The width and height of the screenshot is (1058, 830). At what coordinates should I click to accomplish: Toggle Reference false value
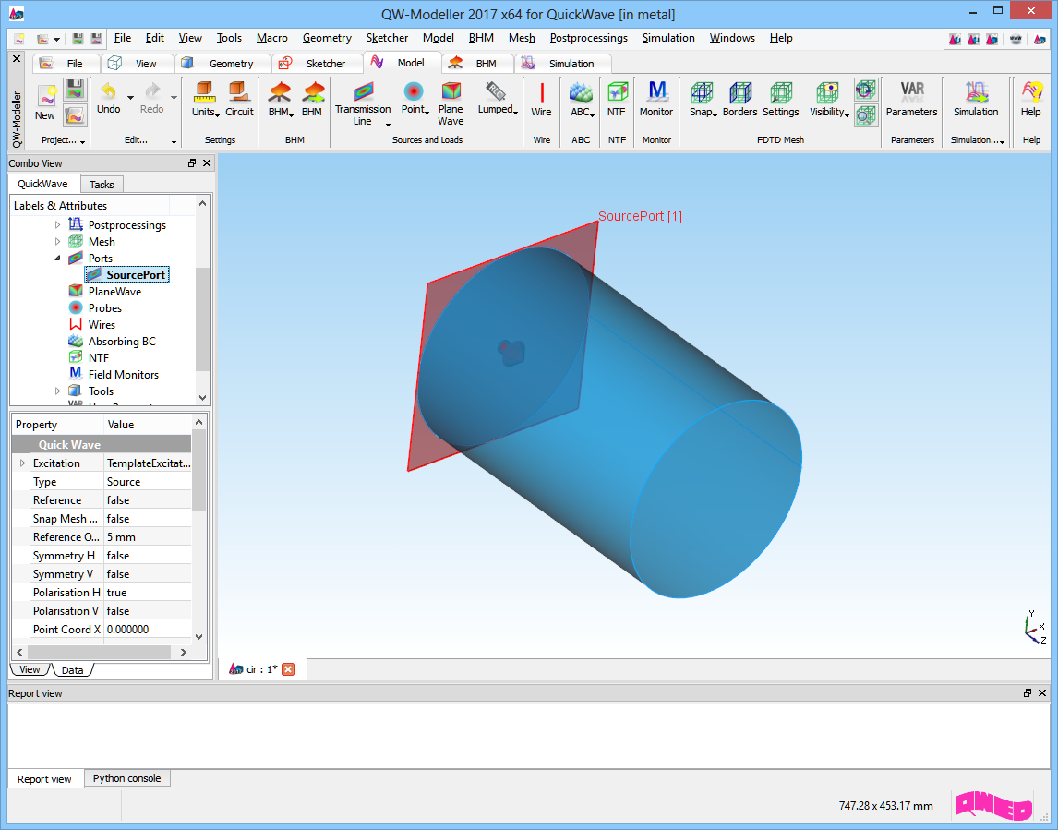pyautogui.click(x=148, y=500)
